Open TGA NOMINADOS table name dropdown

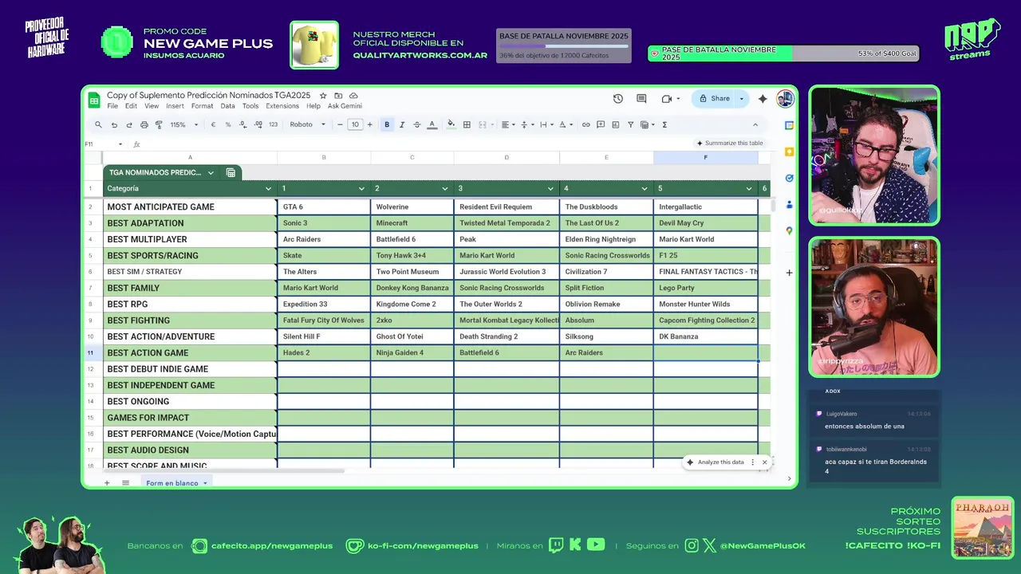click(211, 172)
